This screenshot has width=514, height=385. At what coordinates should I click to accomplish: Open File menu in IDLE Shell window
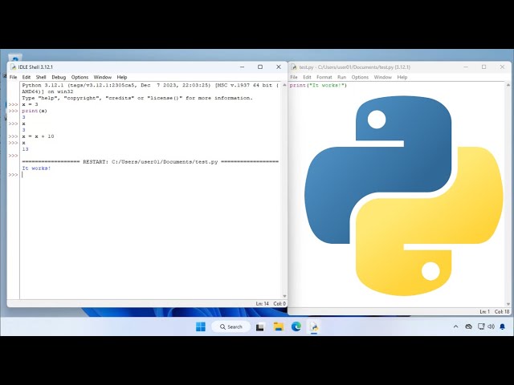(13, 77)
